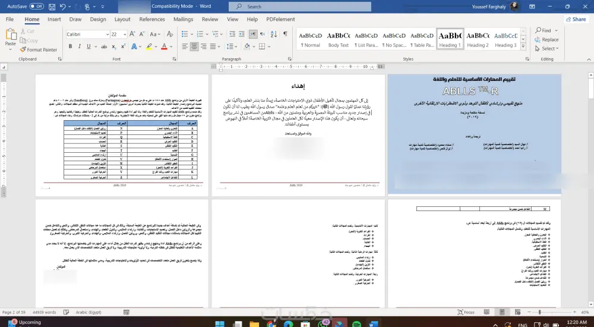Toggle superscript formatting
This screenshot has width=594, height=327.
coord(123,46)
